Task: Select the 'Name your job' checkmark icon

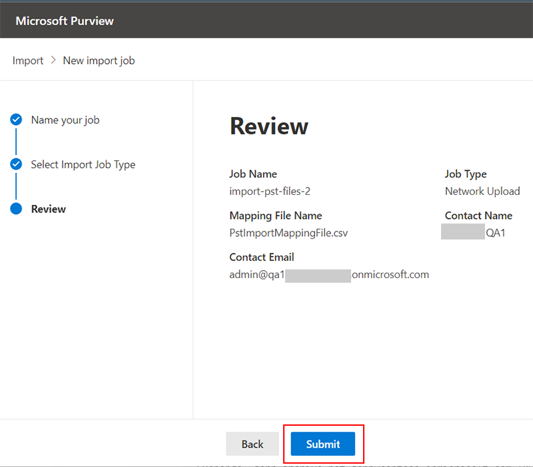Action: point(16,120)
